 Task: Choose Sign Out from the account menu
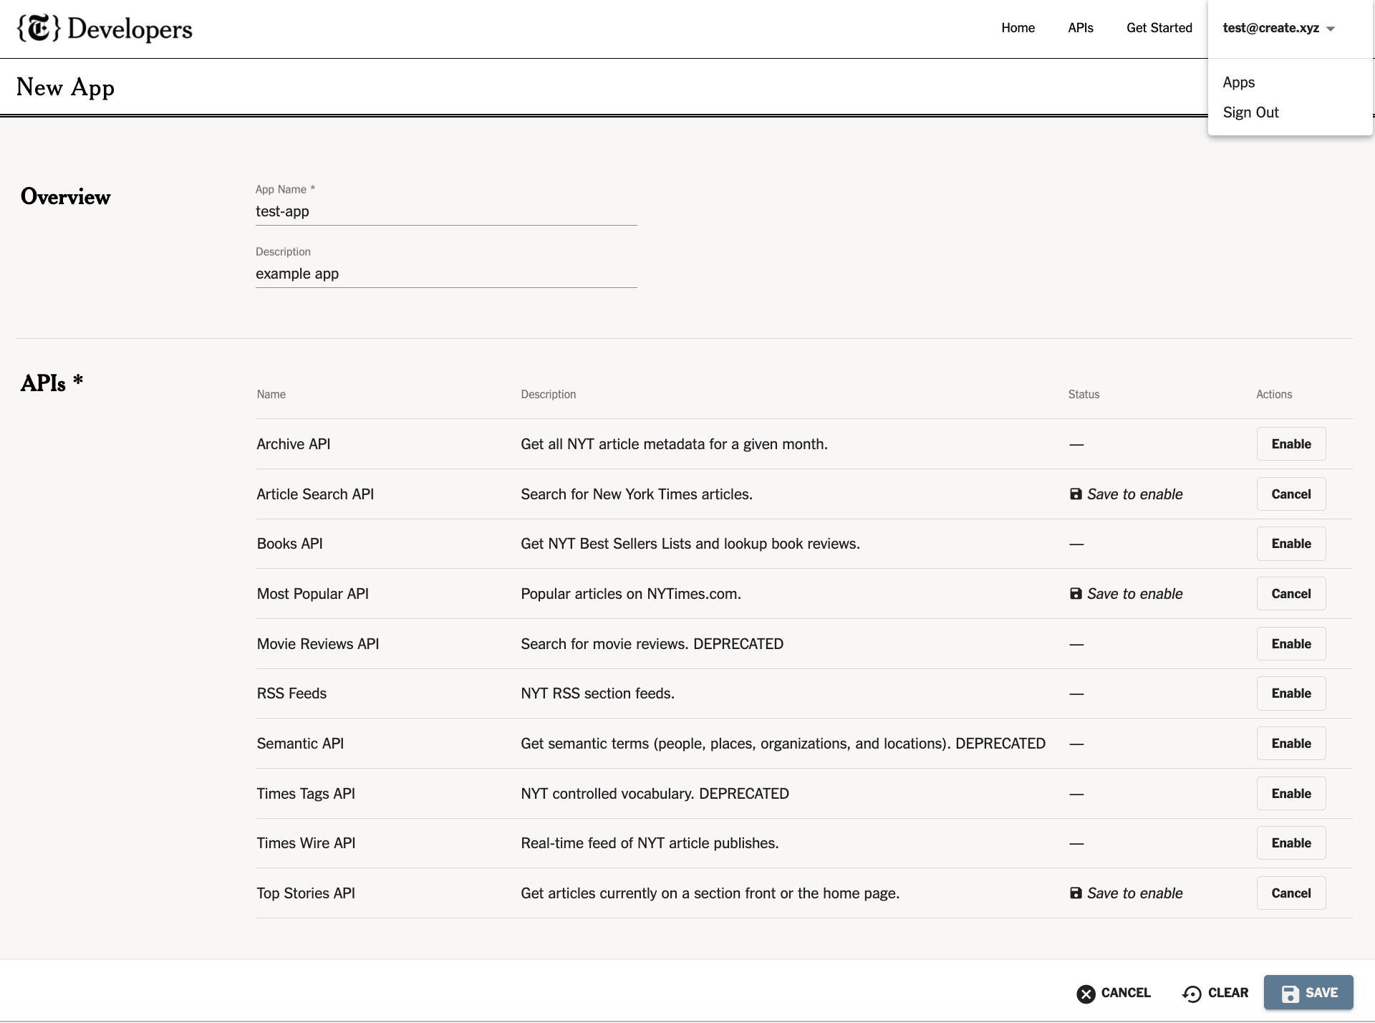1250,112
